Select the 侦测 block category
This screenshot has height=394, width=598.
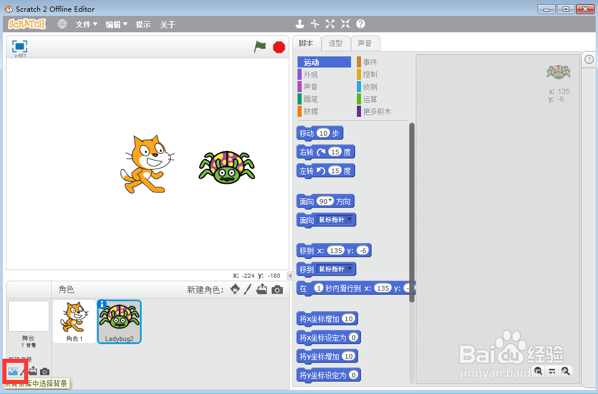(383, 87)
